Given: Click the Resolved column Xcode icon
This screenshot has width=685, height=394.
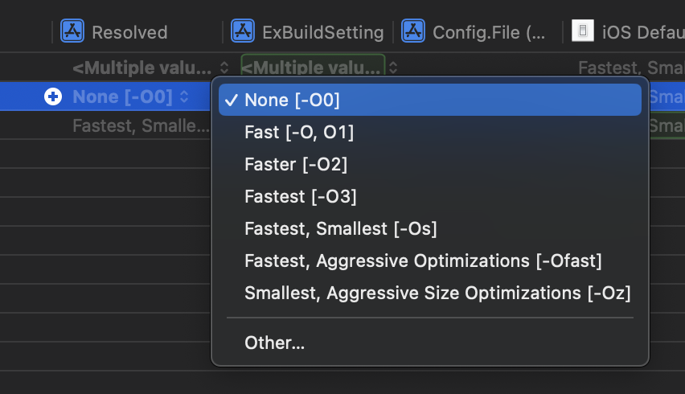Looking at the screenshot, I should click(73, 31).
